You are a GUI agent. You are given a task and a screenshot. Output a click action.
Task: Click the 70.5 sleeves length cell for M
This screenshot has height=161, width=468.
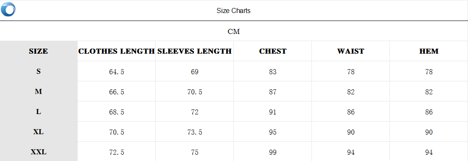tap(195, 92)
